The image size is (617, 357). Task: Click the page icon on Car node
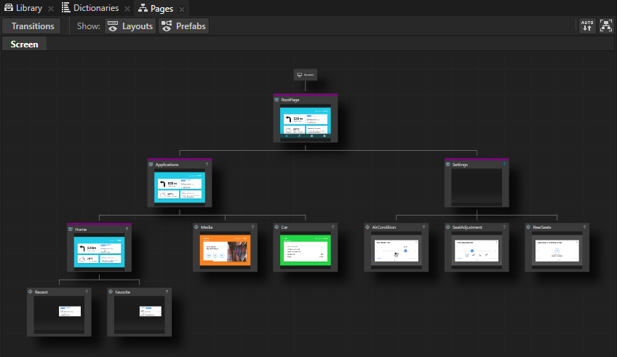click(x=277, y=227)
